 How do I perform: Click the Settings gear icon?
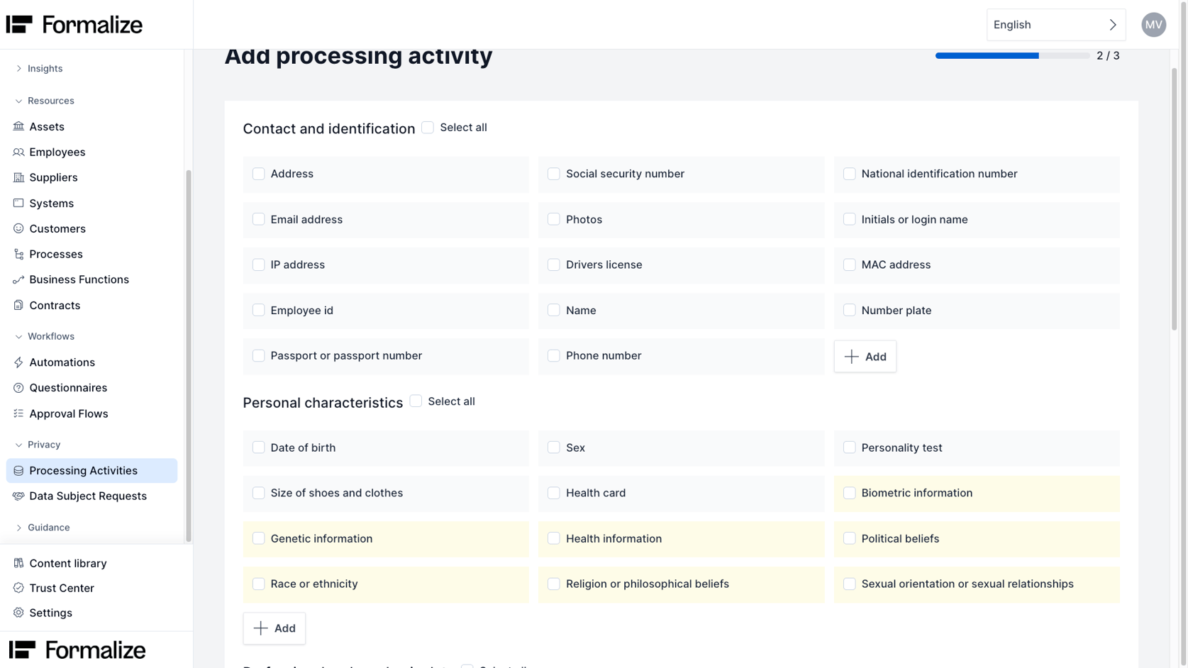pos(18,613)
